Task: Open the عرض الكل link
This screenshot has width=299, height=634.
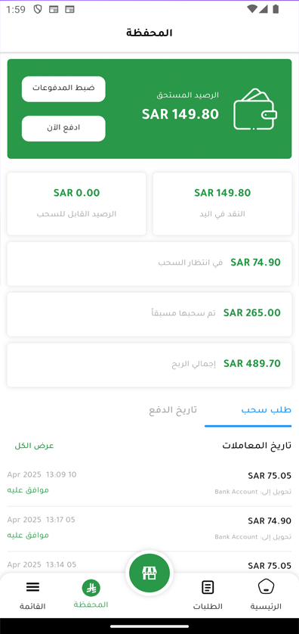Action: click(34, 446)
